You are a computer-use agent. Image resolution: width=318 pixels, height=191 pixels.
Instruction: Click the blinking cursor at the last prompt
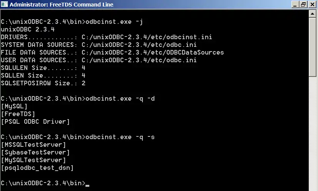click(x=87, y=185)
